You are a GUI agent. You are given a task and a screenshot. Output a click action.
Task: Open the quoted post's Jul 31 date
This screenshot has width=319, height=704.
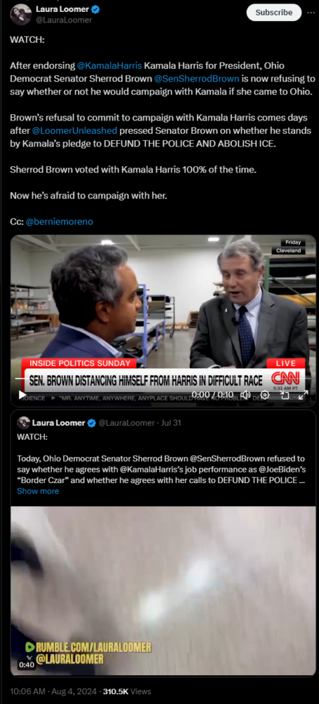coord(171,423)
